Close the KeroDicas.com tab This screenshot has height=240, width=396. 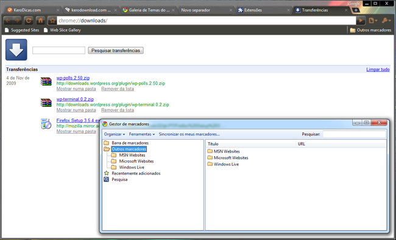click(x=58, y=10)
